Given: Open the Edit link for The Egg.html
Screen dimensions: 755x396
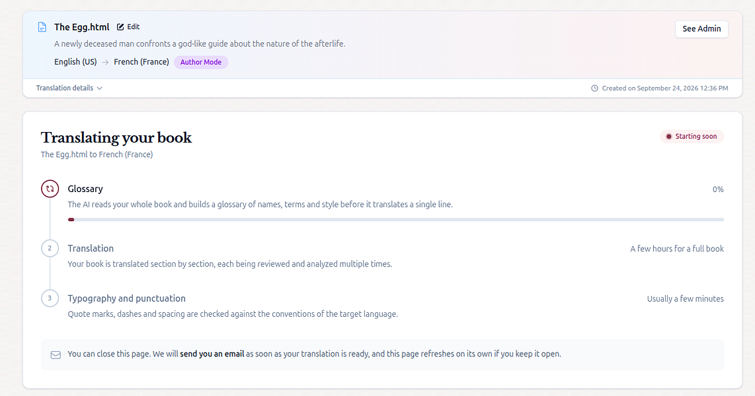Looking at the screenshot, I should (x=128, y=27).
